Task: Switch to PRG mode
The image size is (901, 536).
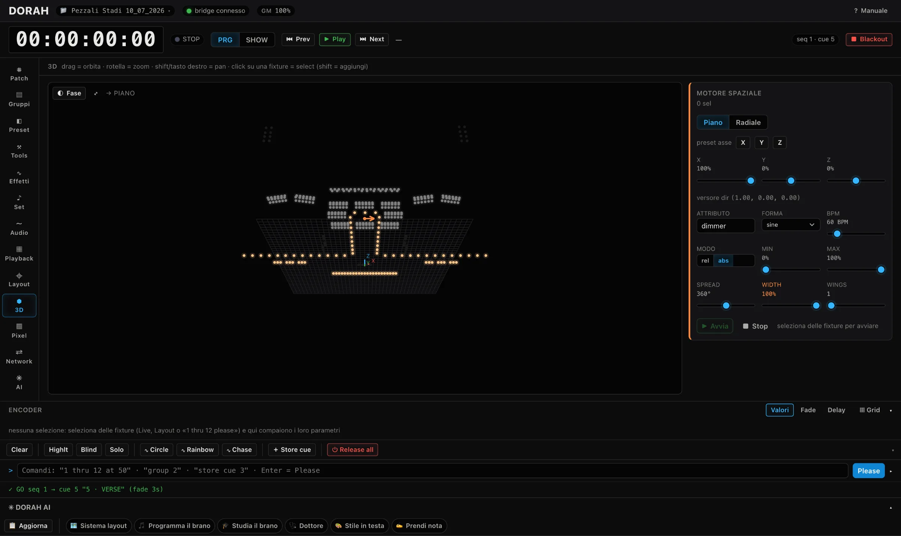Action: pos(225,40)
